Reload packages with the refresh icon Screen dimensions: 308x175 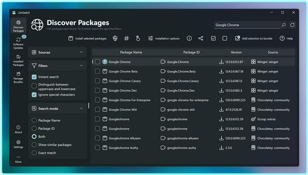[x=293, y=25]
